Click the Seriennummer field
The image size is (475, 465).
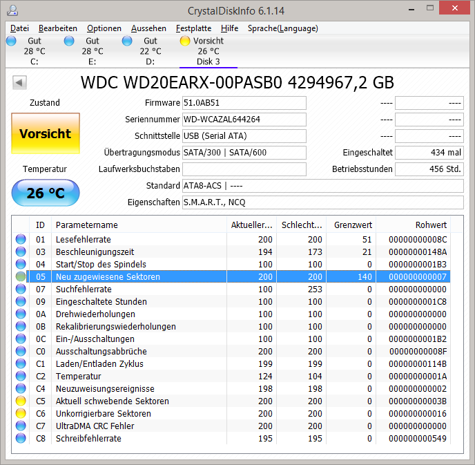pos(244,120)
